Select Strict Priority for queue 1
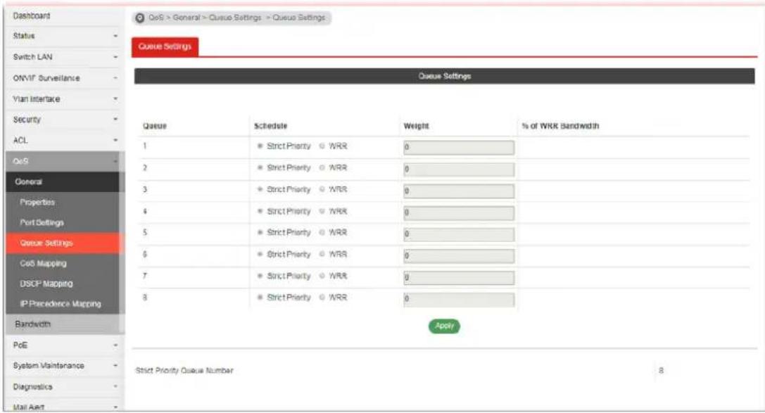This screenshot has width=765, height=413. coord(260,146)
